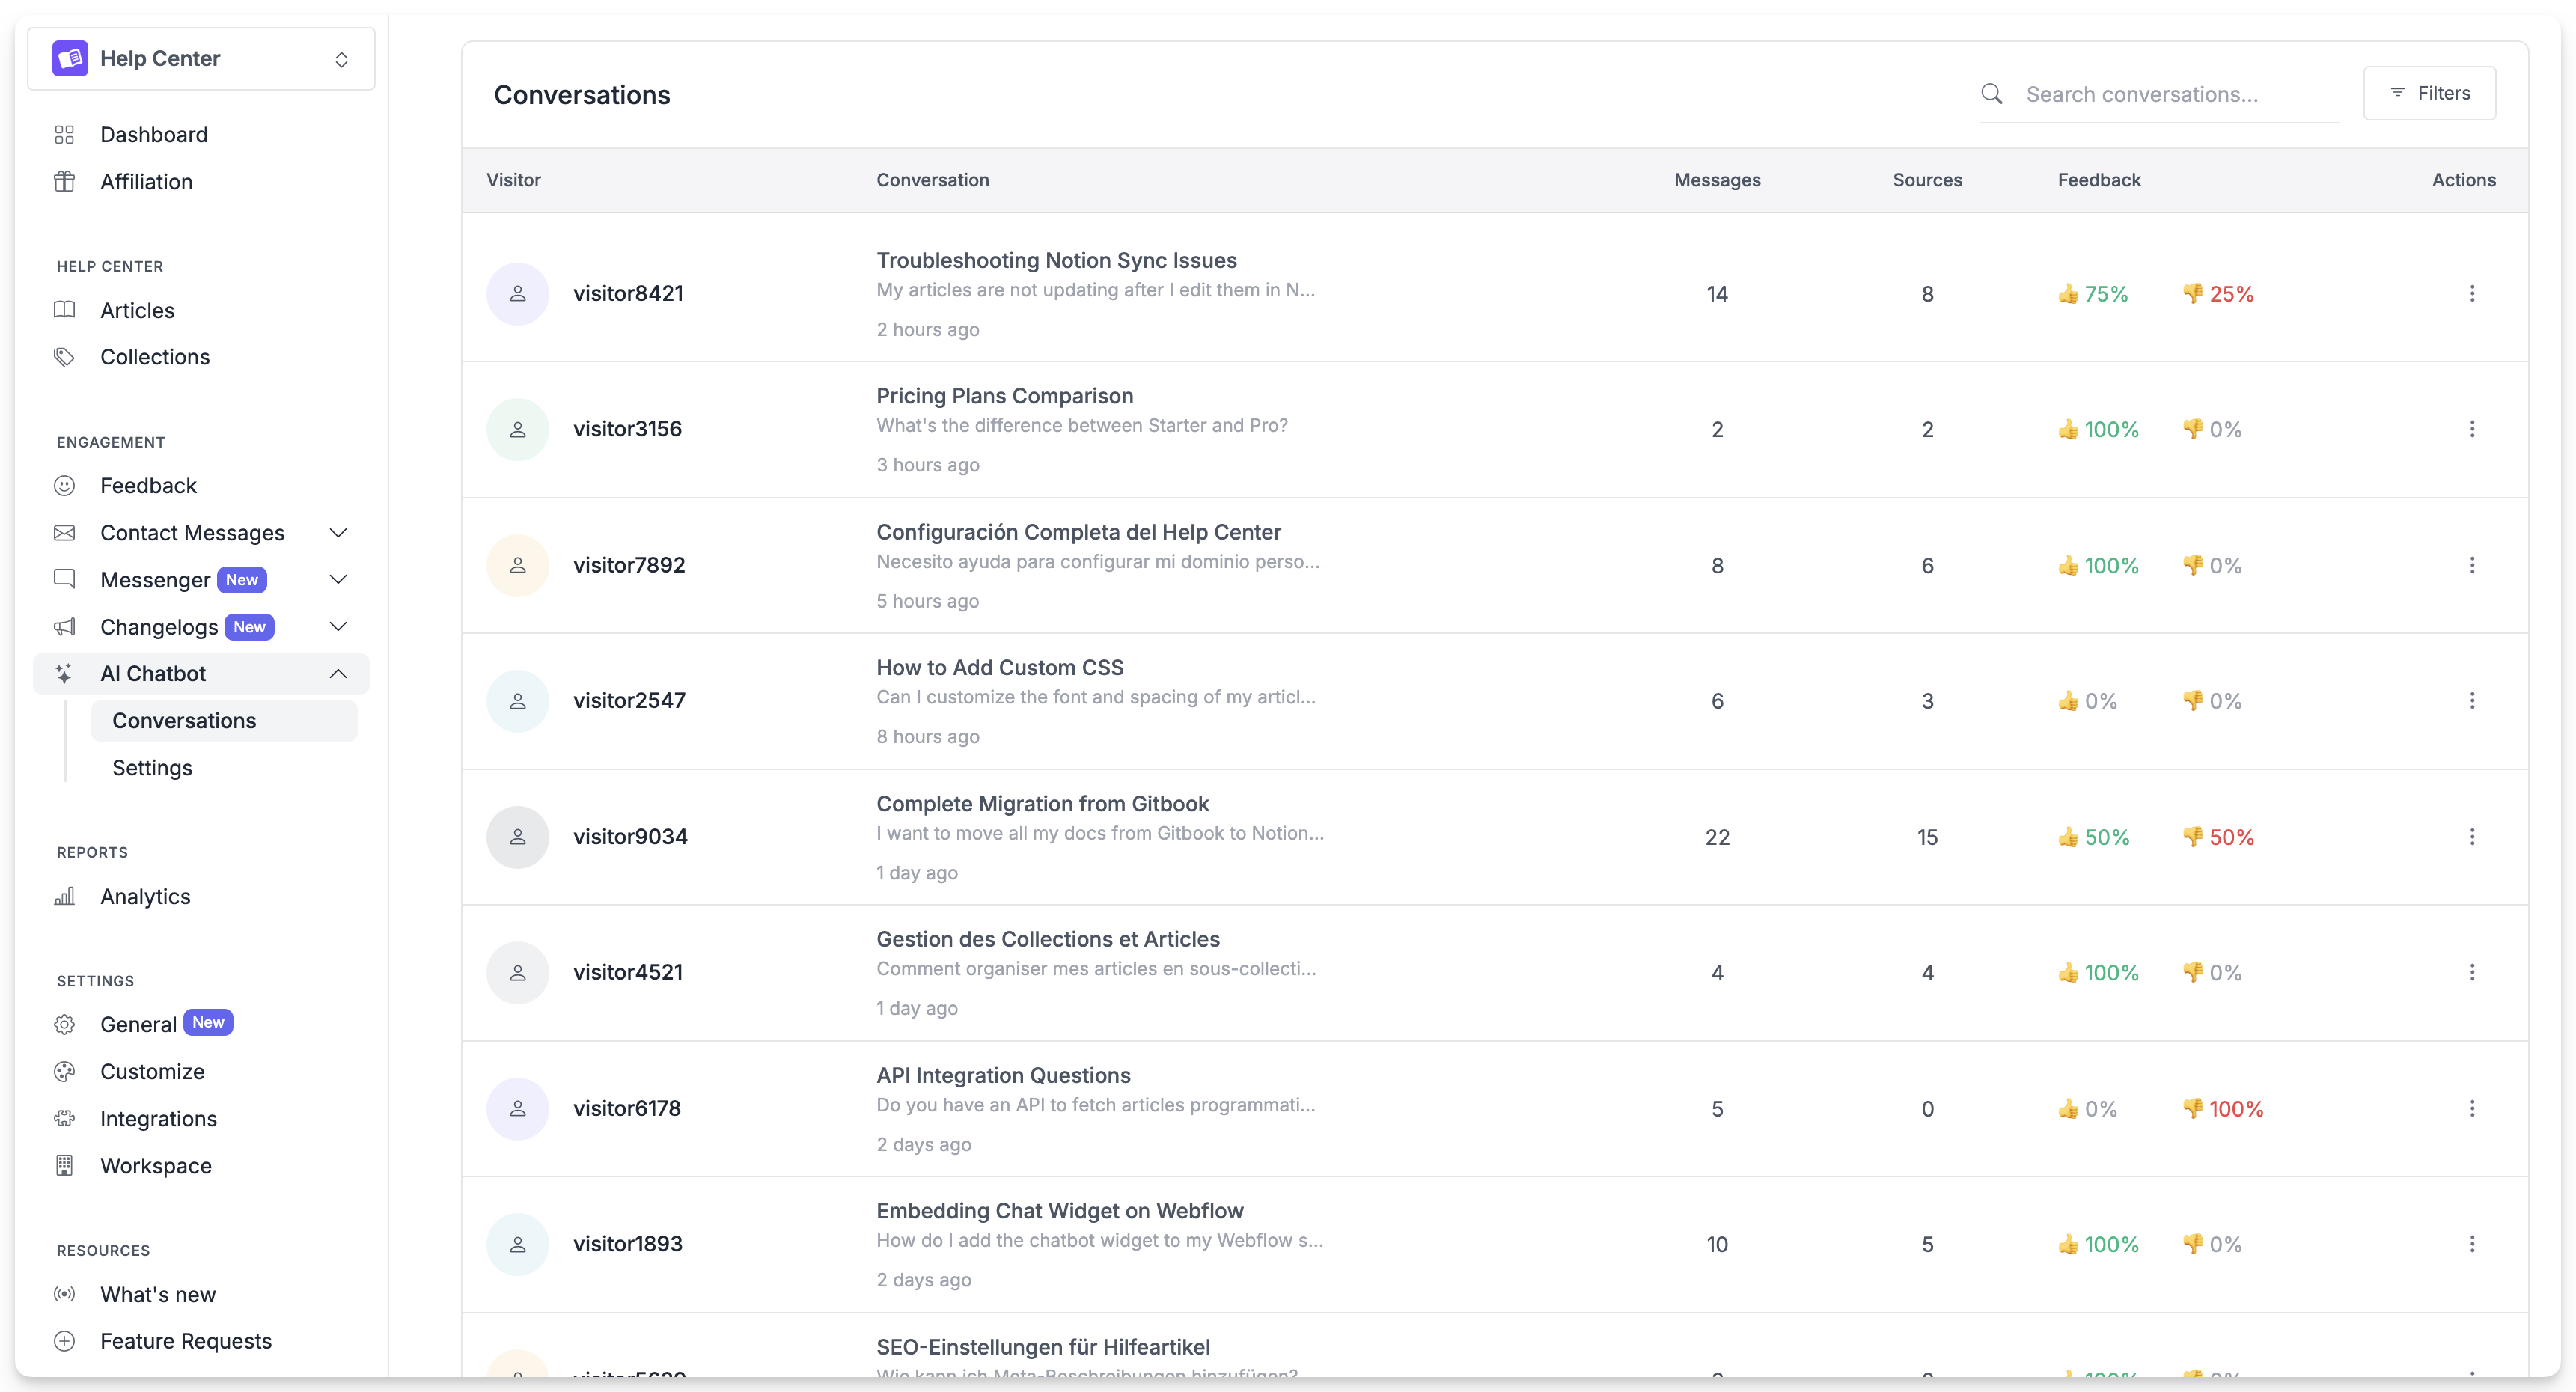The height and width of the screenshot is (1392, 2576).
Task: Open the Help Center workspace switcher
Action: (201, 59)
